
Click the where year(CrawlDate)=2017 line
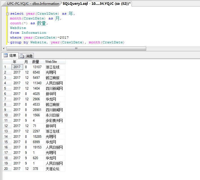(x=39, y=38)
